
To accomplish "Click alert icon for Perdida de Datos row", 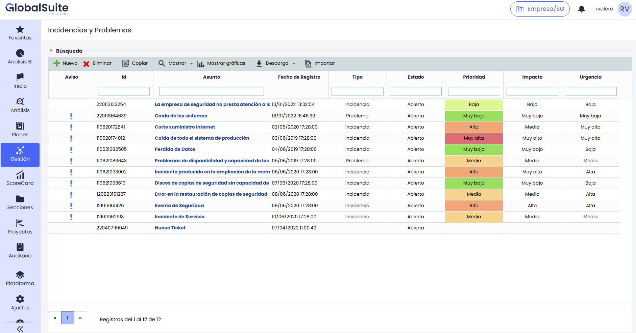I will [x=71, y=149].
